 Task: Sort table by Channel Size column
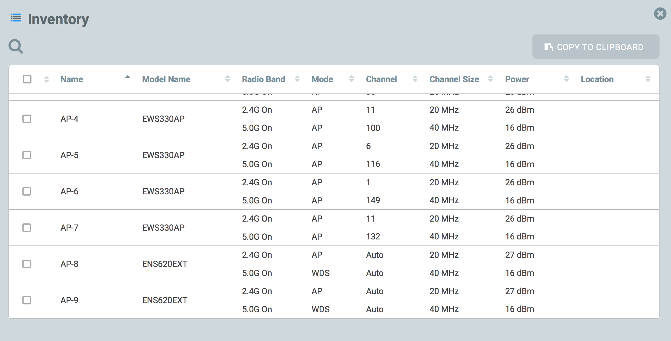454,79
